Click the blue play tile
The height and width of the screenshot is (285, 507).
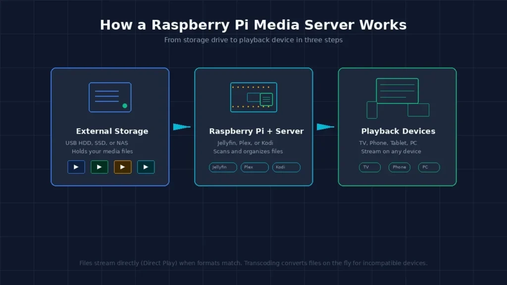(76, 167)
